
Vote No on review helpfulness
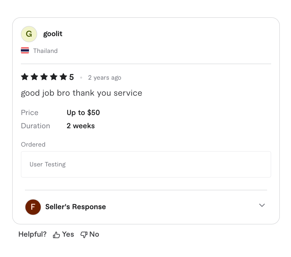tap(90, 234)
